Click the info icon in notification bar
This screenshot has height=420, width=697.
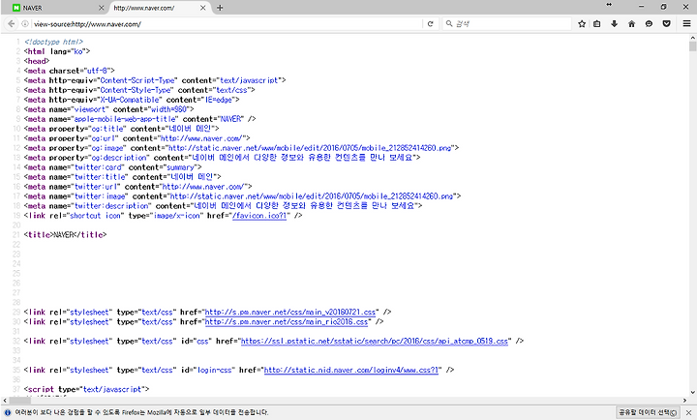[7, 412]
